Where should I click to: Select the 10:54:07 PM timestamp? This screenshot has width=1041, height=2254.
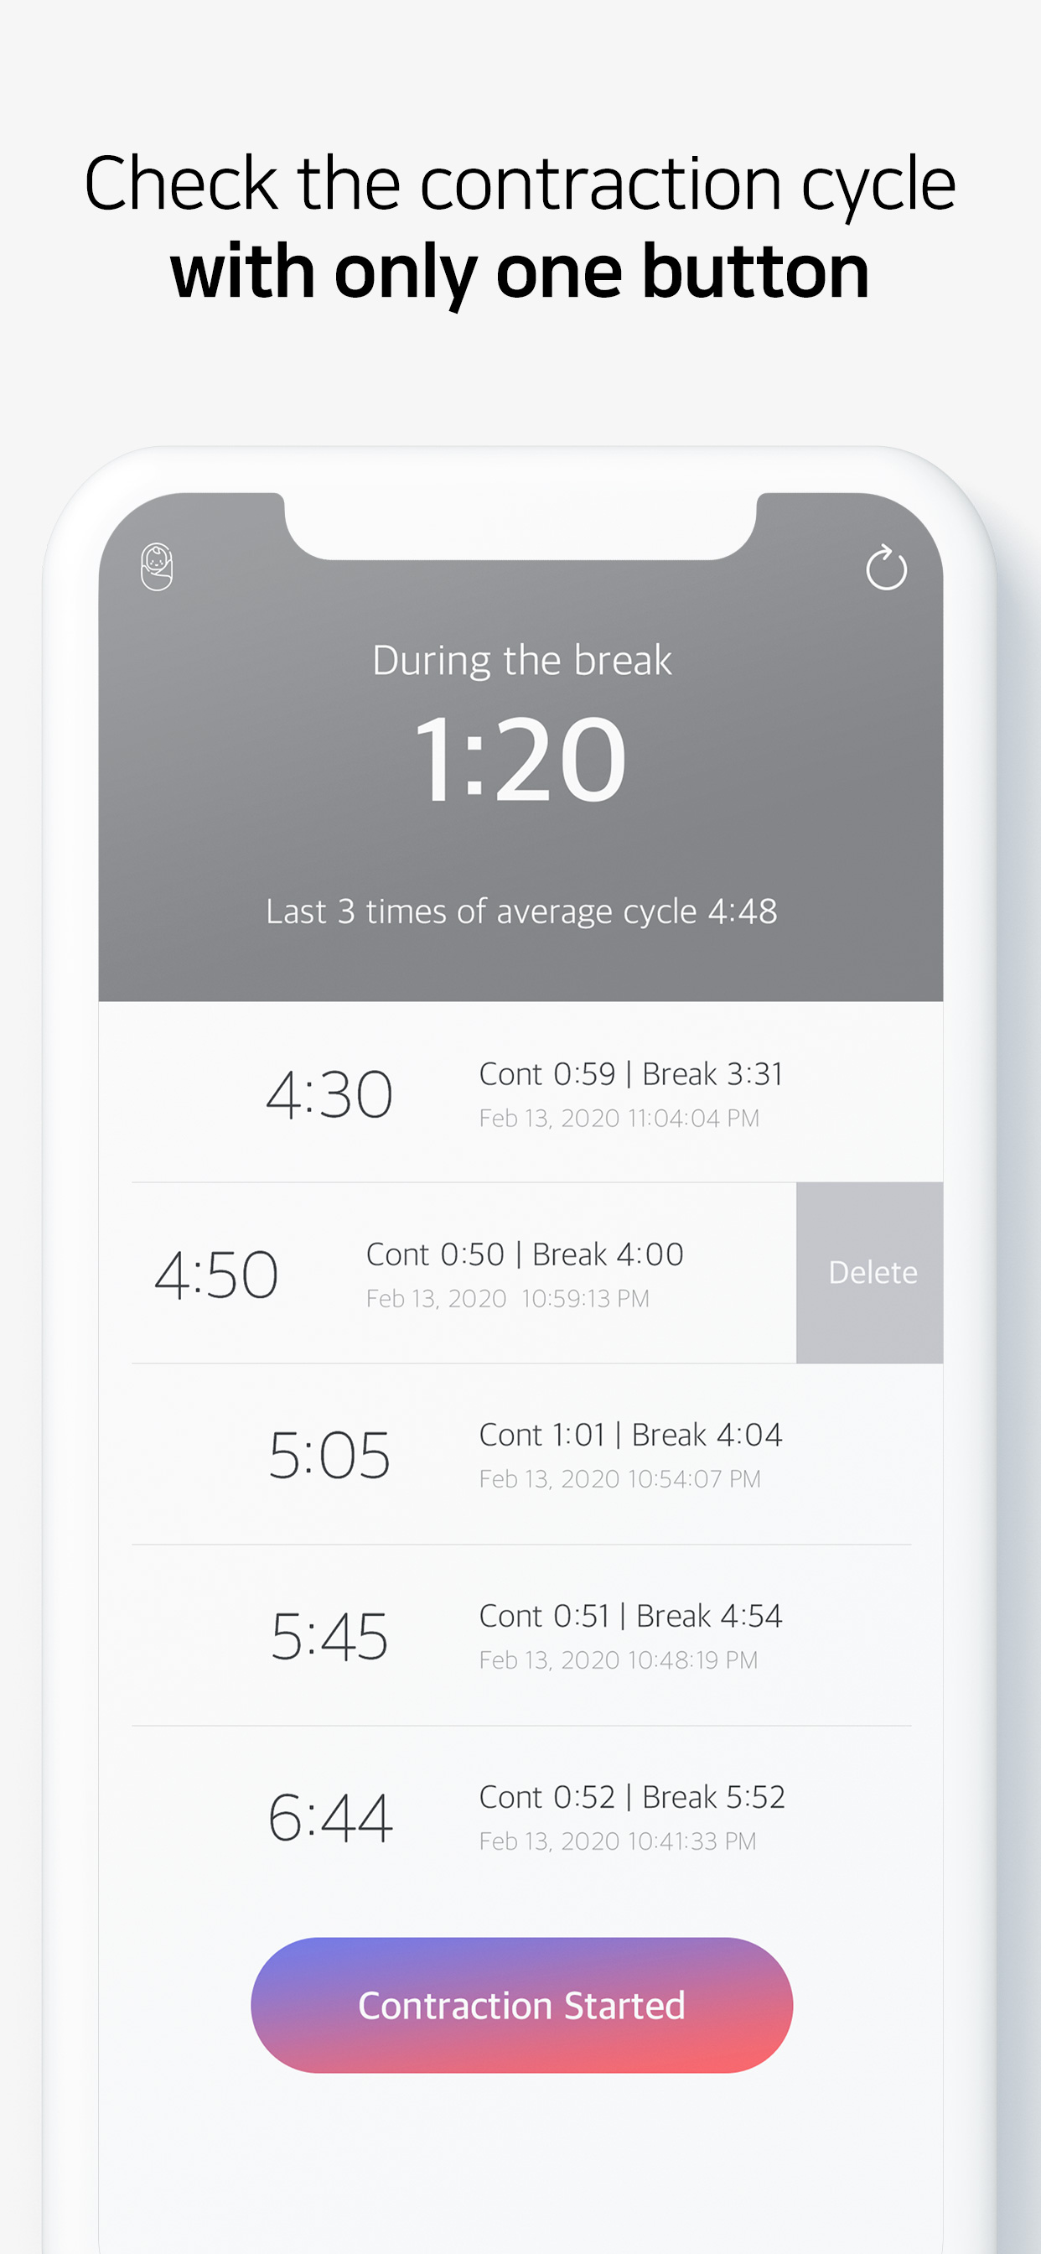tap(619, 1478)
